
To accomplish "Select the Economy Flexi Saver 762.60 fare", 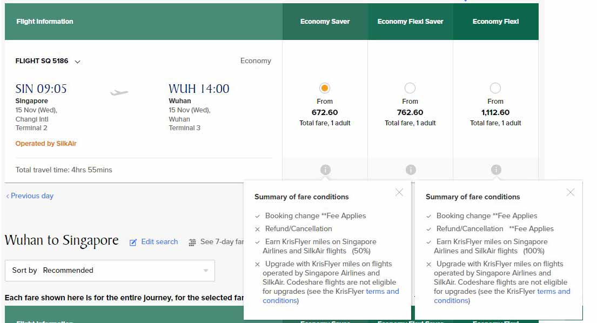I will [410, 88].
